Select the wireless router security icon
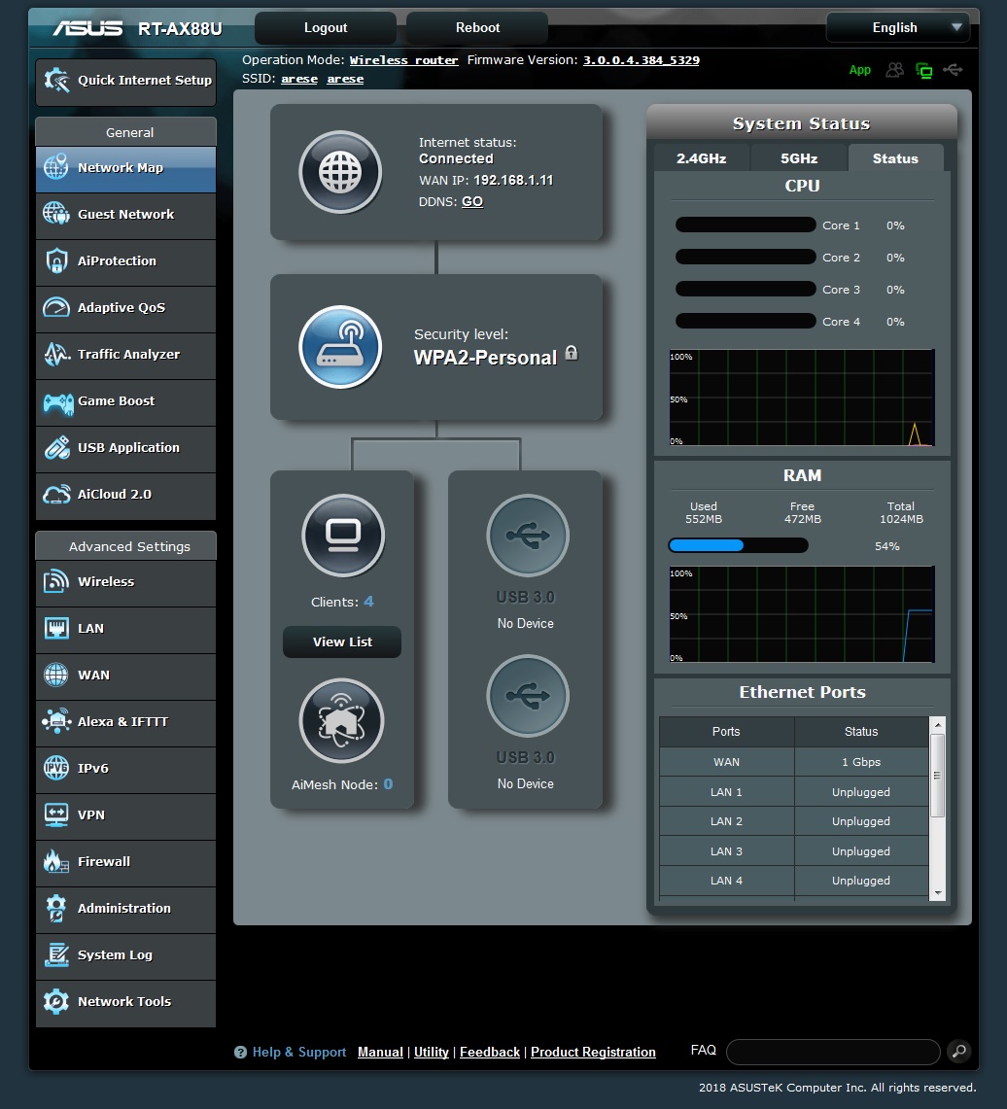The image size is (1007, 1109). click(340, 347)
